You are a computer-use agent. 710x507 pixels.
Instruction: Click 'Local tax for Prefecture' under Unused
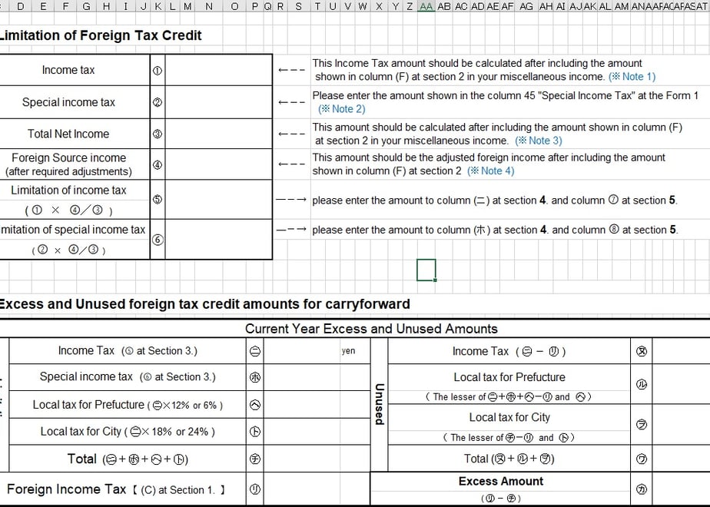tap(509, 377)
